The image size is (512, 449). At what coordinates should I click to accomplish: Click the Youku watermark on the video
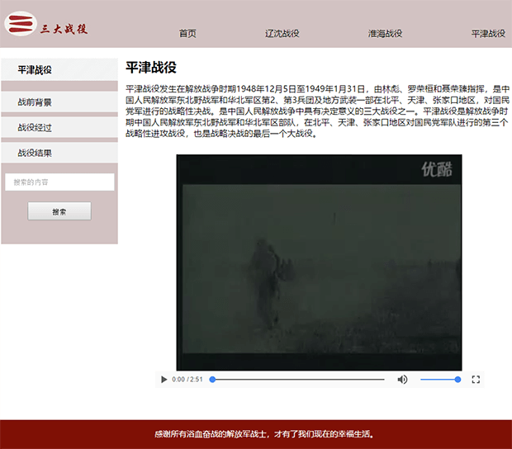[437, 169]
